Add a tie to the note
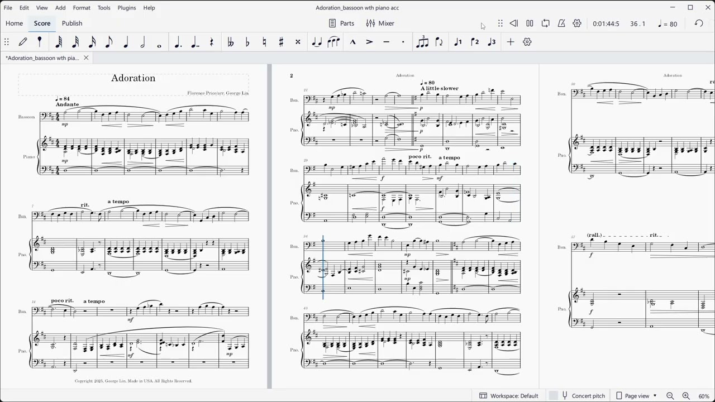715x402 pixels. tap(317, 42)
